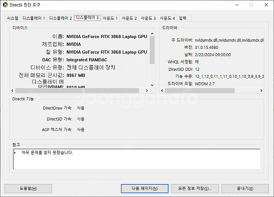This screenshot has height=197, width=274.
Task: Click 제조업체 value NVIDIA
Action: coord(74,45)
